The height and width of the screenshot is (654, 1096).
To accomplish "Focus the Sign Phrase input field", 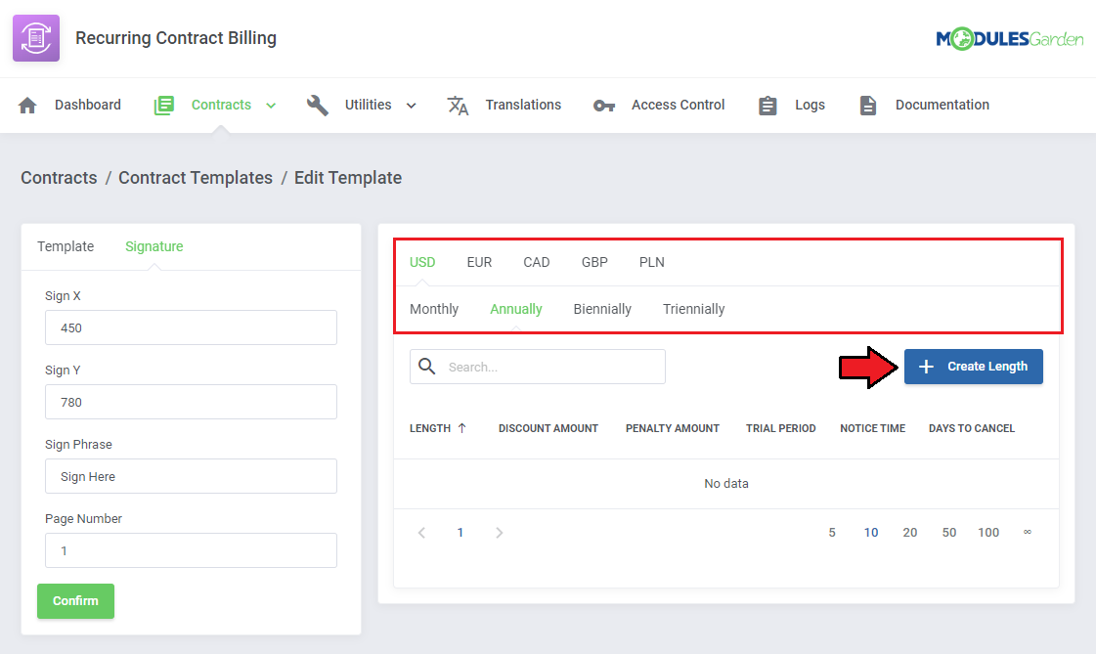I will [191, 476].
